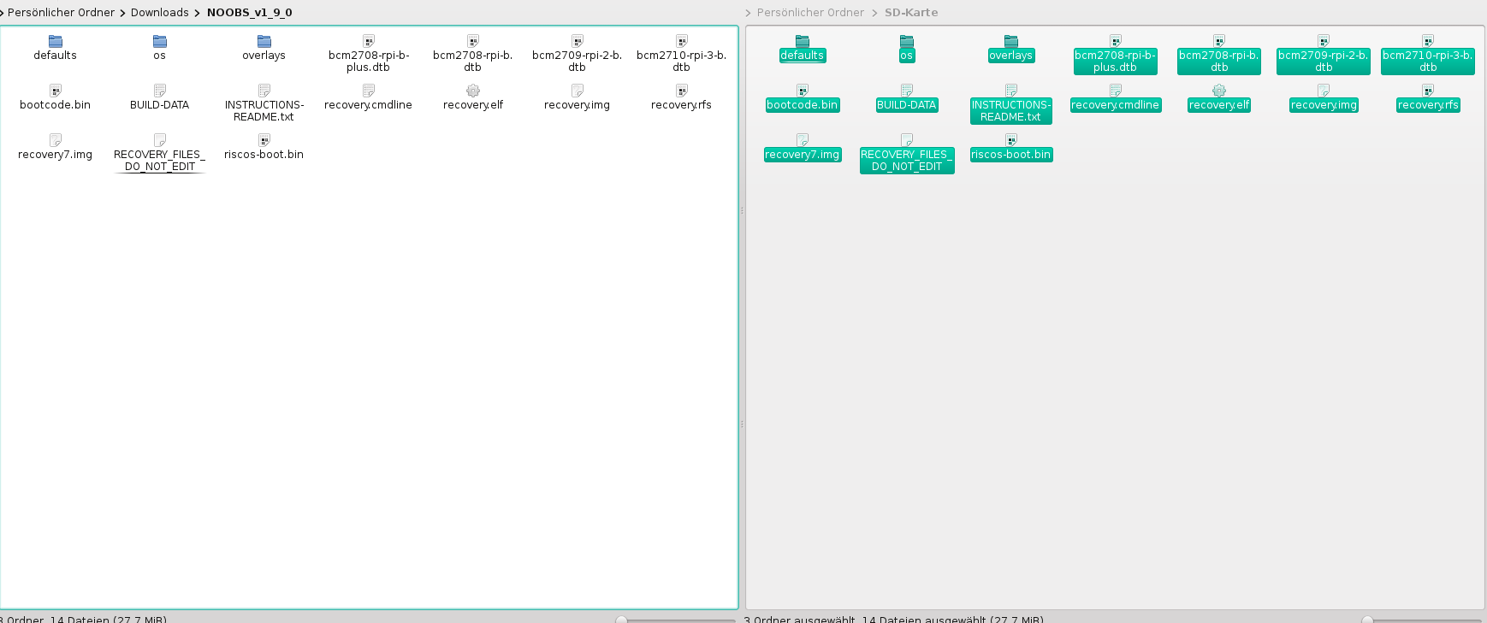The image size is (1487, 623).
Task: Click recovery.img label in SD-Karte pane
Action: 1324,105
